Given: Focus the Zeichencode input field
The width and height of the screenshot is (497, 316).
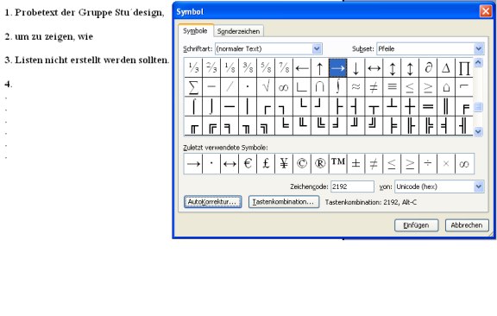Looking at the screenshot, I should pos(352,186).
